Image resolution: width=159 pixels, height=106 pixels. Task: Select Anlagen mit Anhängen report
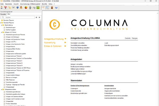tap(12, 37)
